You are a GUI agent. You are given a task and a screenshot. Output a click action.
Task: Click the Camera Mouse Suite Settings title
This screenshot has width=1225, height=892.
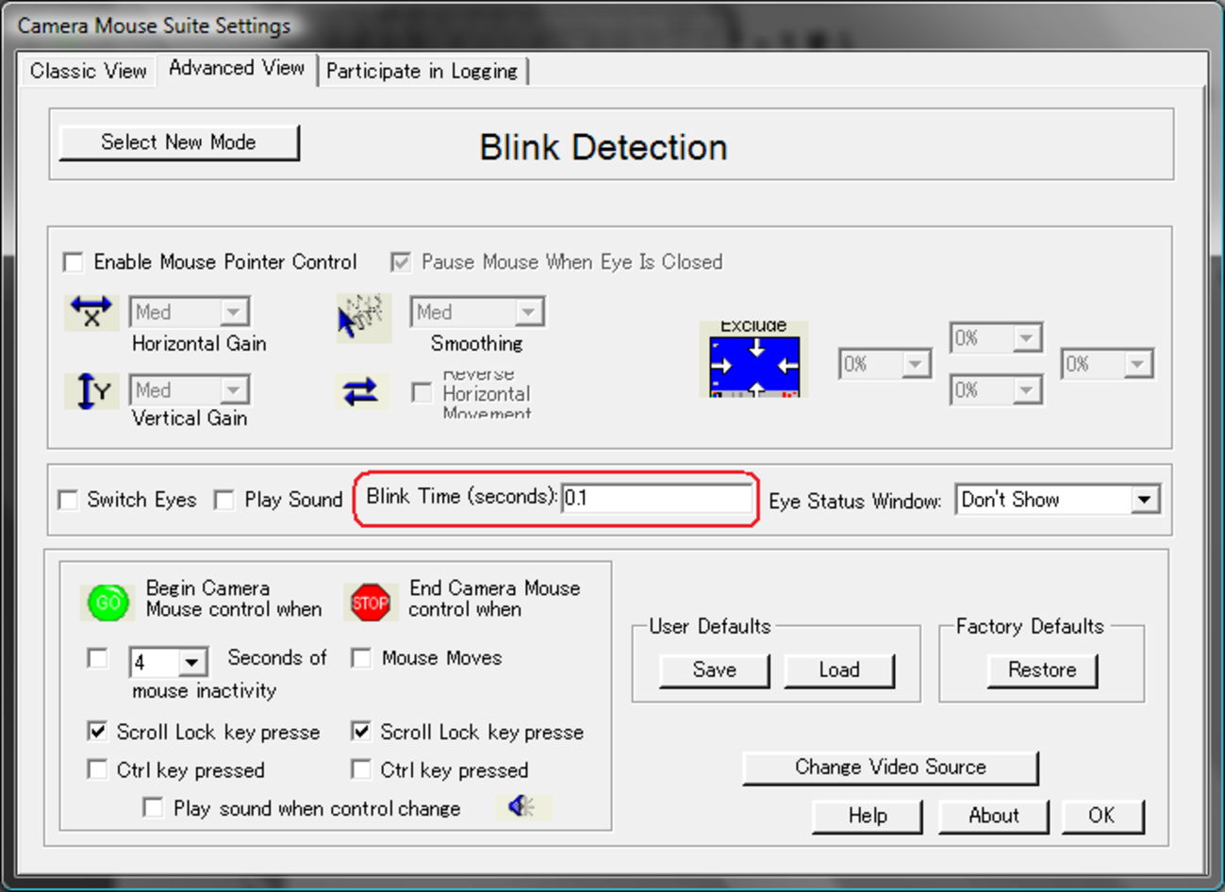(x=154, y=25)
